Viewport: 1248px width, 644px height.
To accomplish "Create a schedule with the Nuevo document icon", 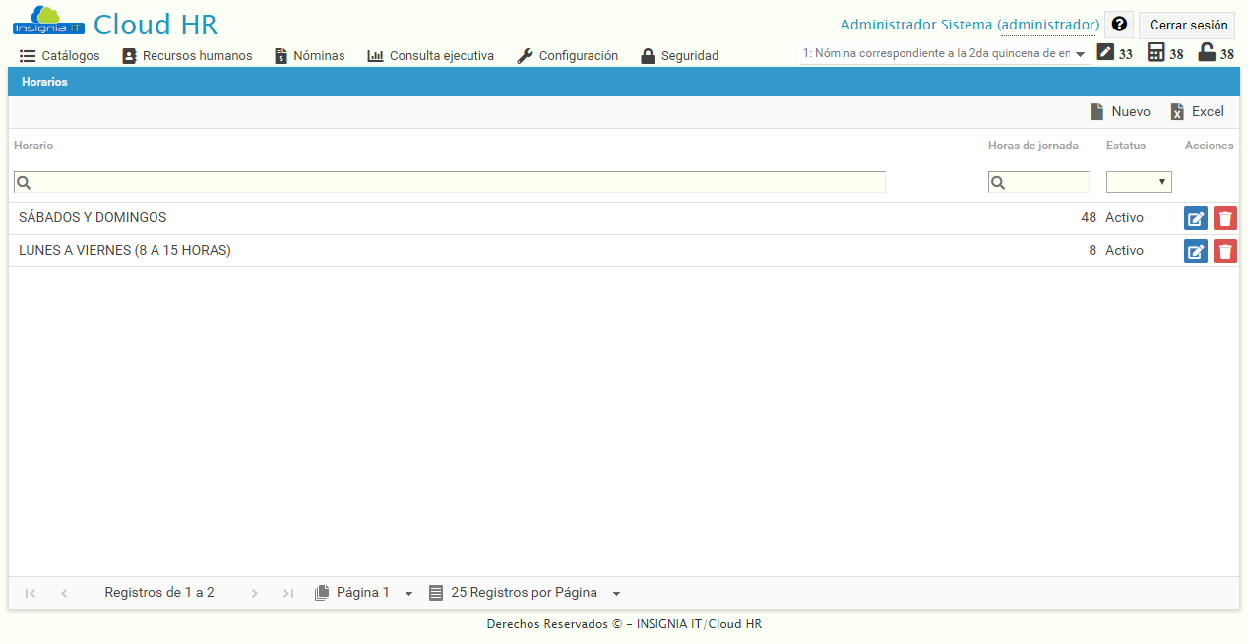I will click(x=1119, y=111).
